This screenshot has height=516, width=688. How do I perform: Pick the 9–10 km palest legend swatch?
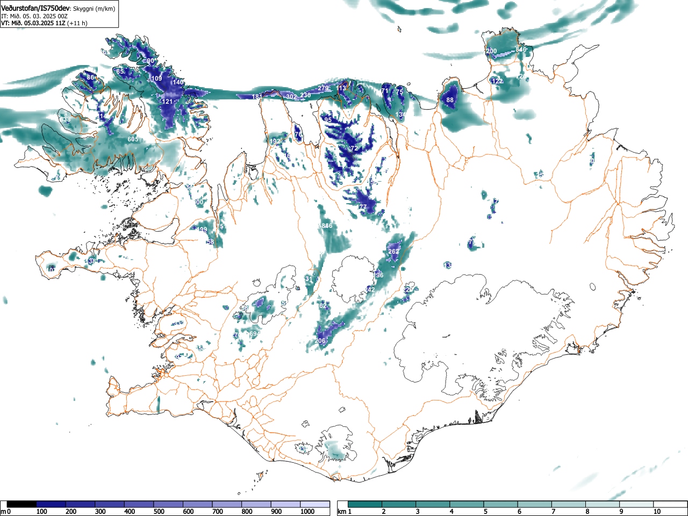(x=637, y=504)
